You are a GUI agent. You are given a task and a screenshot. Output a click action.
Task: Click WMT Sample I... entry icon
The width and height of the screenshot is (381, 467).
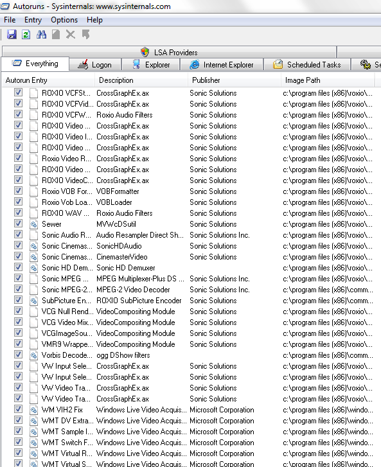33,432
